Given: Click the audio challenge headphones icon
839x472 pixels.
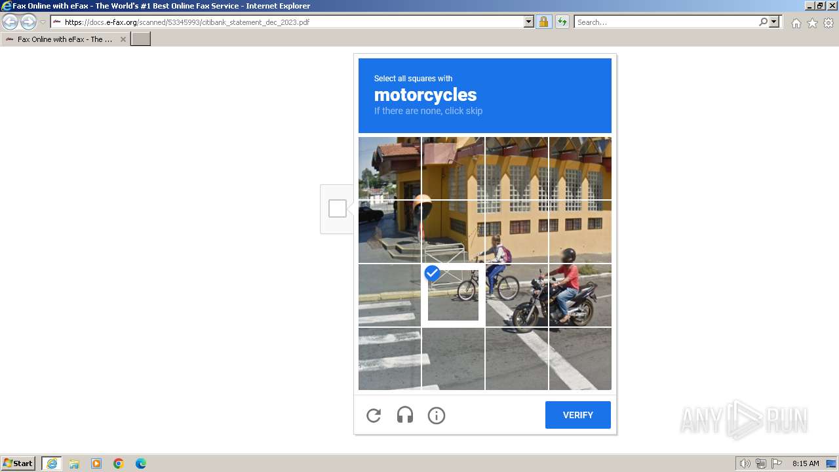Looking at the screenshot, I should [x=405, y=416].
